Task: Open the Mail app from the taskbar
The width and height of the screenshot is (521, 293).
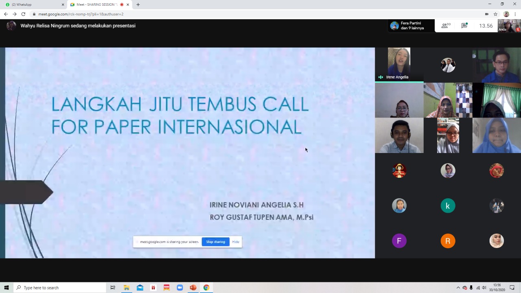Action: pos(140,288)
